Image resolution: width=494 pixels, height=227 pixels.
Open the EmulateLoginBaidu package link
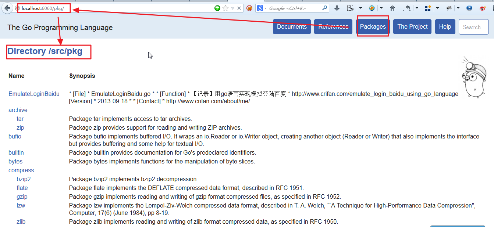pyautogui.click(x=34, y=94)
